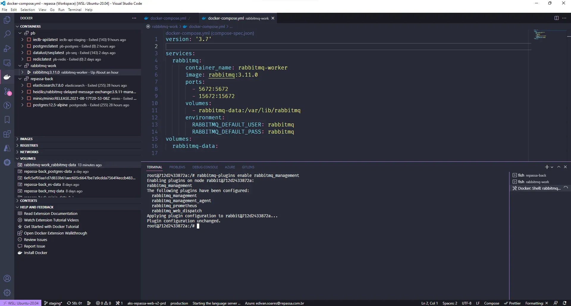
Task: Open Run and Debug view
Action: click(7, 48)
